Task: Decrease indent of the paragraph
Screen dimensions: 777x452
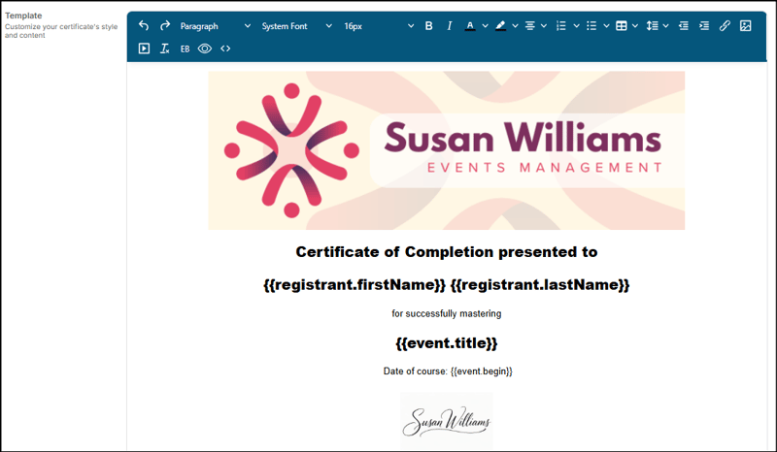Action: (684, 26)
